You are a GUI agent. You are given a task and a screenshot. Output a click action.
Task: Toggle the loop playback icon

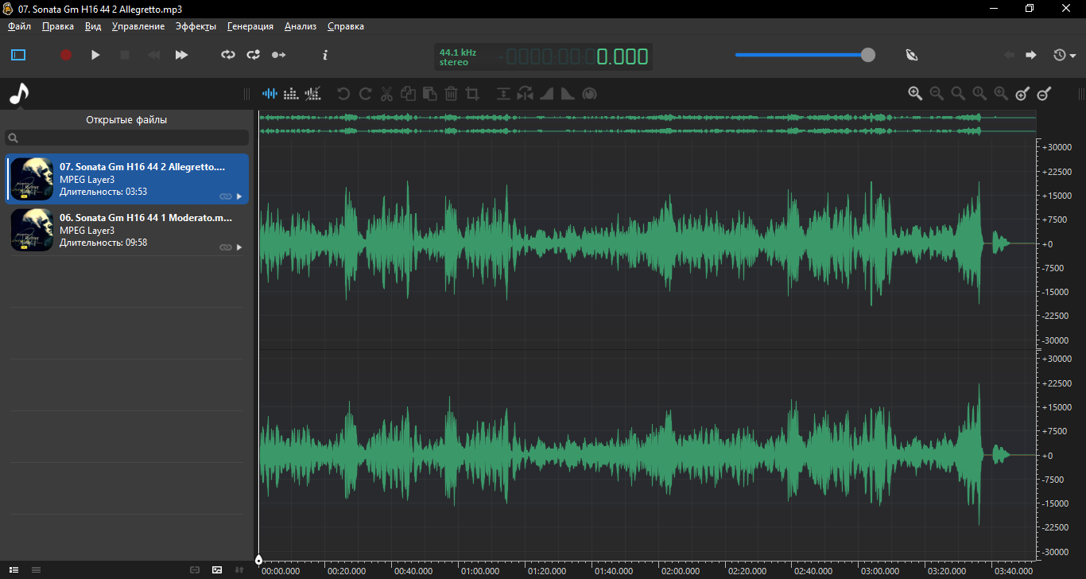coord(228,55)
